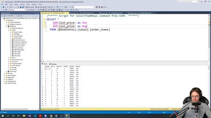The image size is (211, 118).
Task: Open the Help menu
Action: pyautogui.click(x=40, y=4)
